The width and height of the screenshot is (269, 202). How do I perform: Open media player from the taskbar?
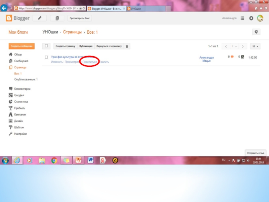click(x=29, y=161)
